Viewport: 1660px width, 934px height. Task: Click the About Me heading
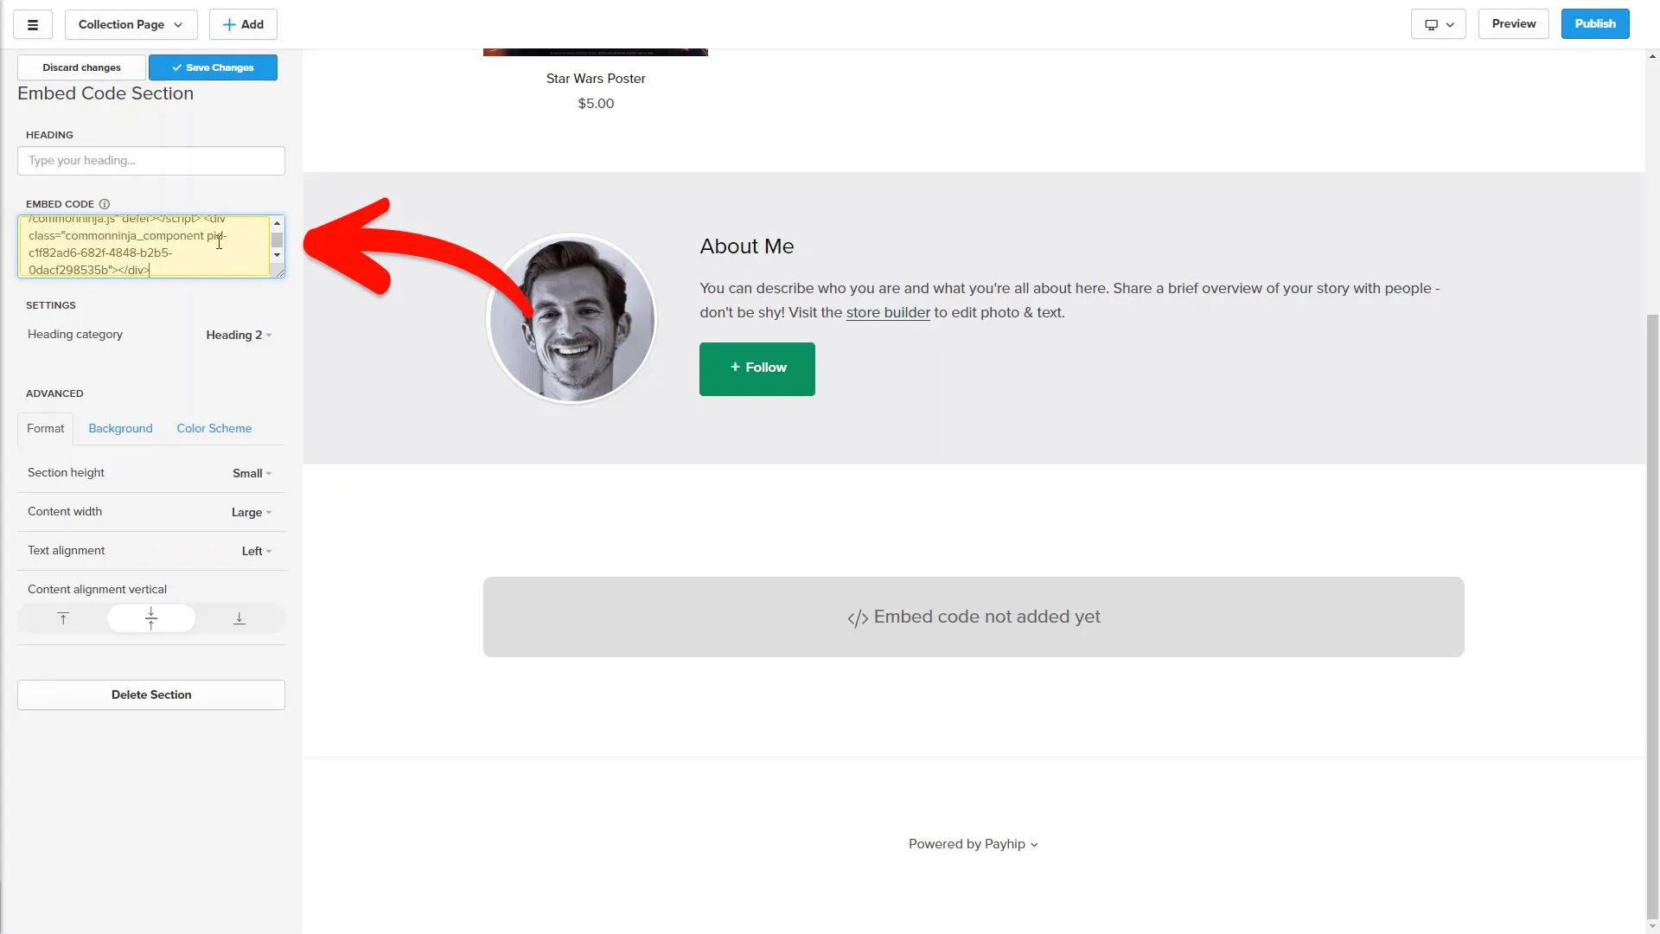(x=747, y=246)
